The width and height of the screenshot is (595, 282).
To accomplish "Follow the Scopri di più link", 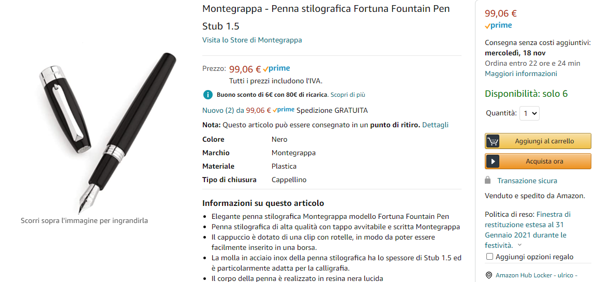I will click(x=348, y=95).
